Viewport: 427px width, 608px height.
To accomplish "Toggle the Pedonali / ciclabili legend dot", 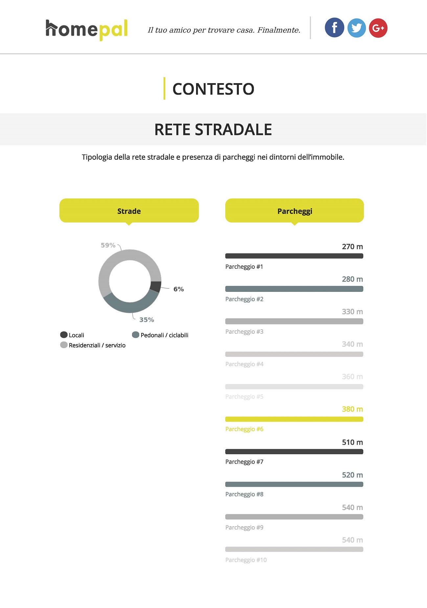I will [x=136, y=335].
